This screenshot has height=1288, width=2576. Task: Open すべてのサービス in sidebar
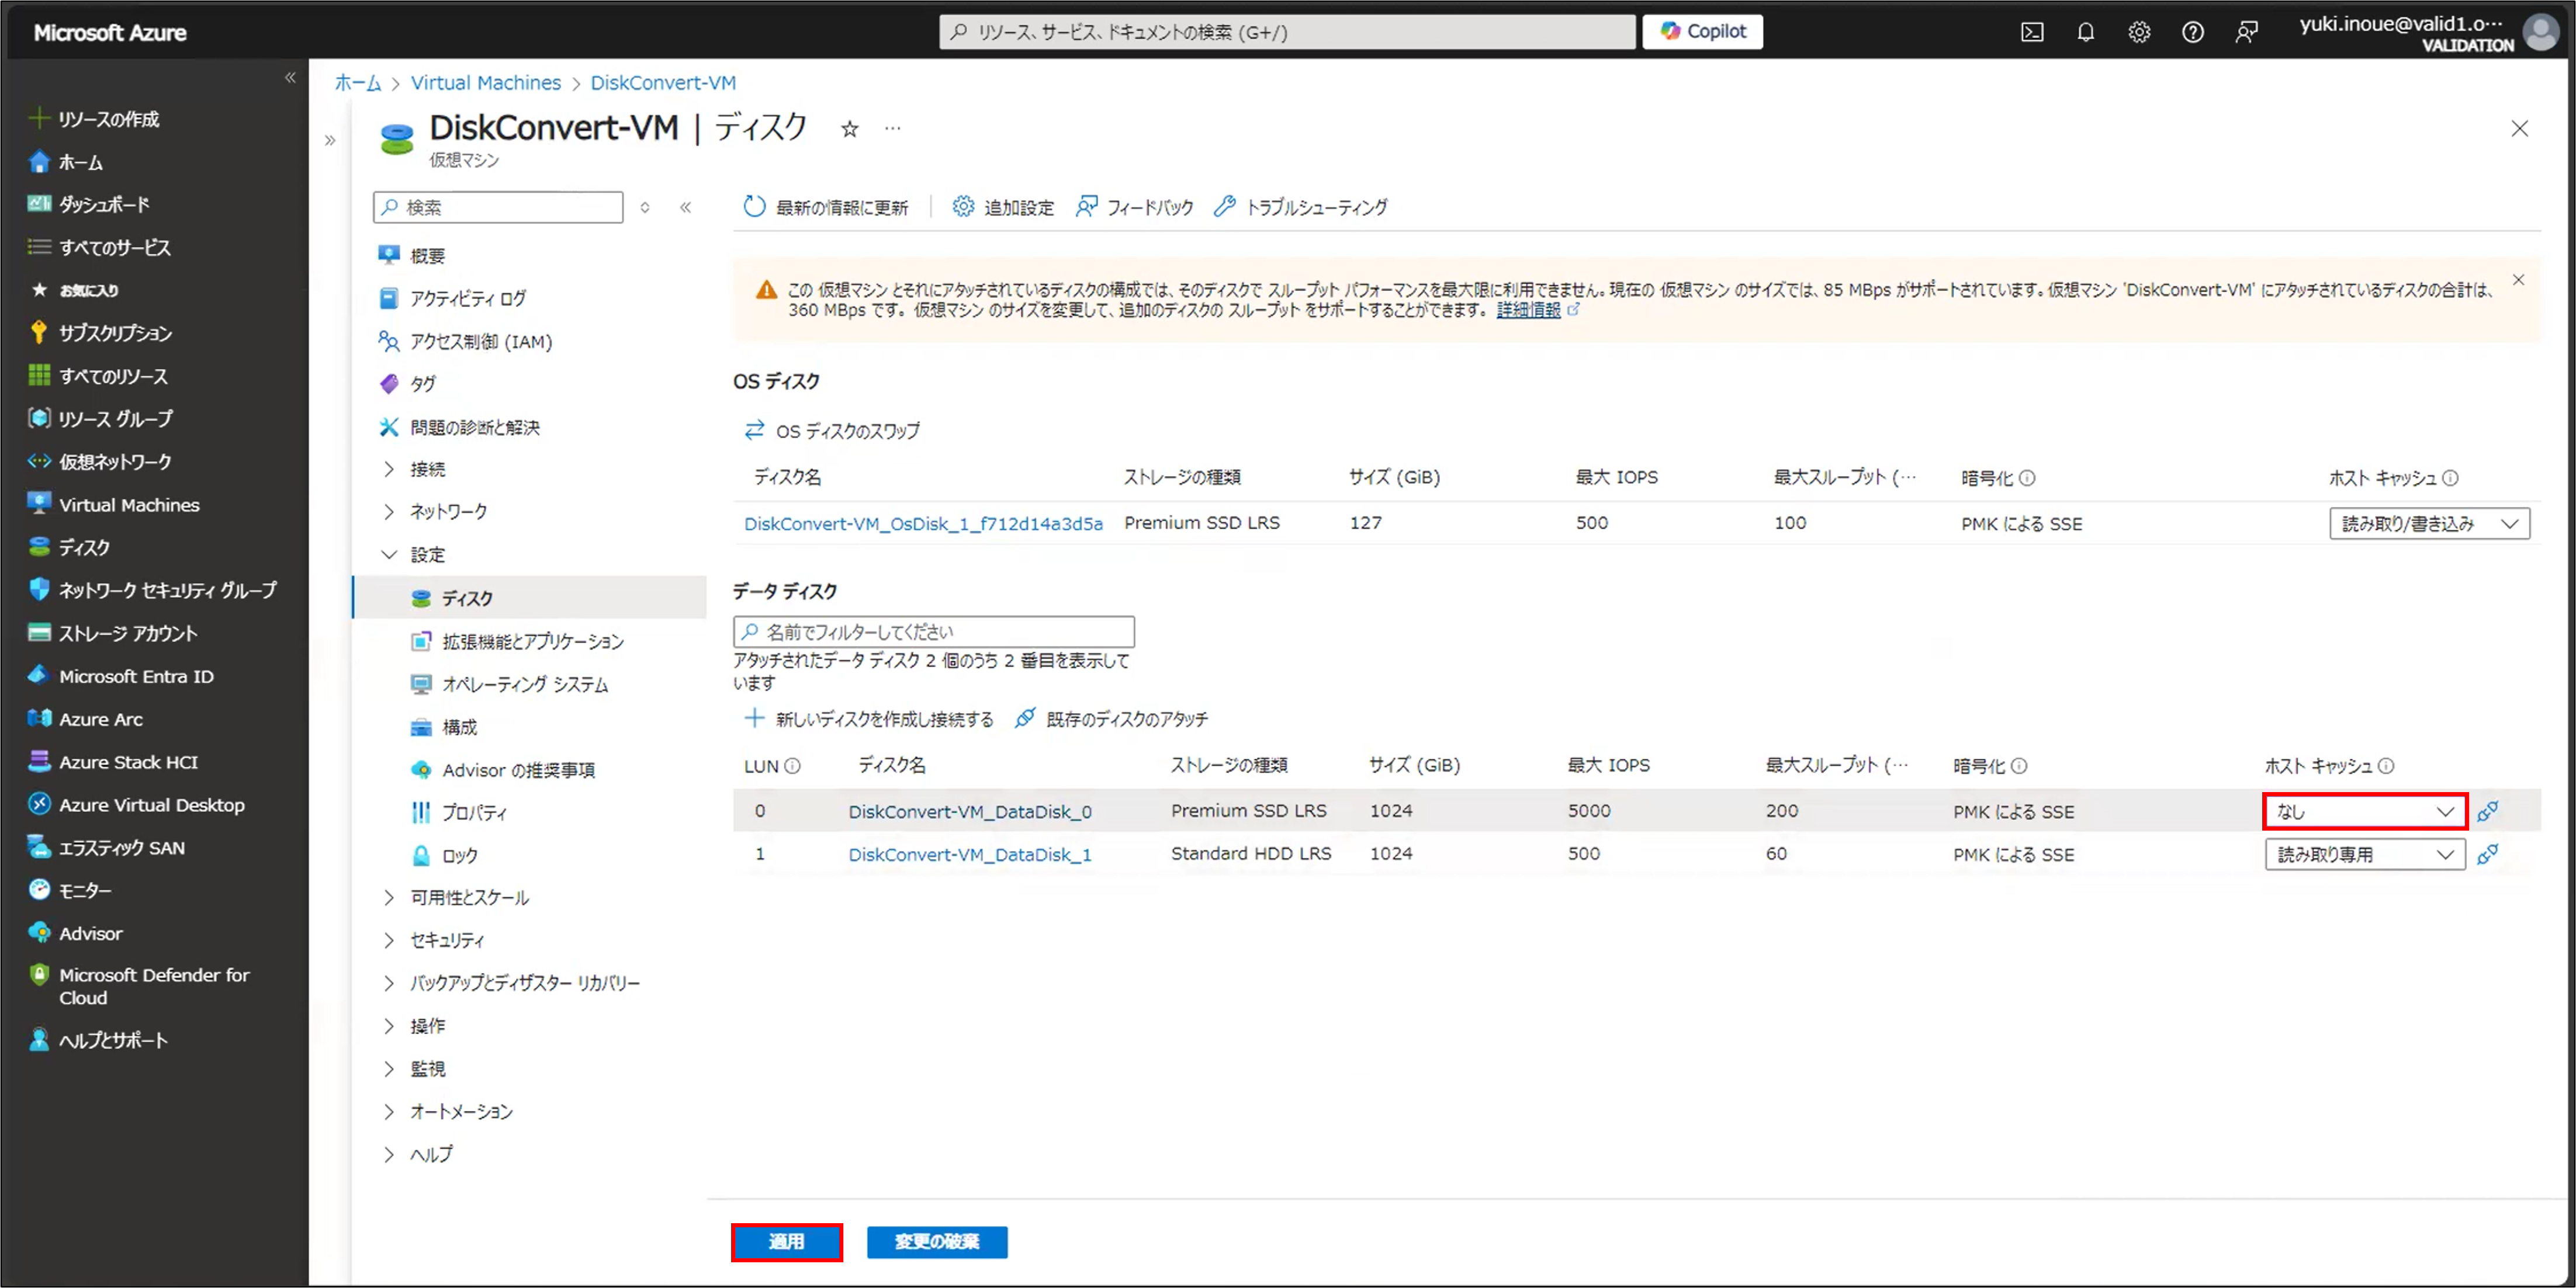[x=99, y=247]
